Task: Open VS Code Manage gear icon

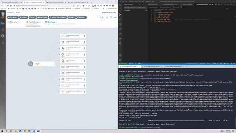Action: tap(120, 60)
